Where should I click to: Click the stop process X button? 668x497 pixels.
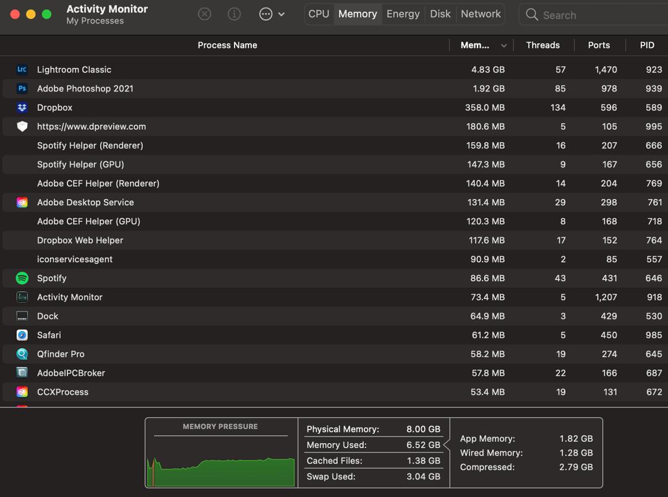pyautogui.click(x=204, y=14)
